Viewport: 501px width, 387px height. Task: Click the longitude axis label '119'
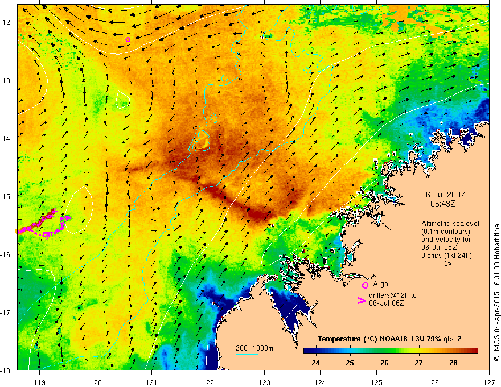click(x=40, y=382)
